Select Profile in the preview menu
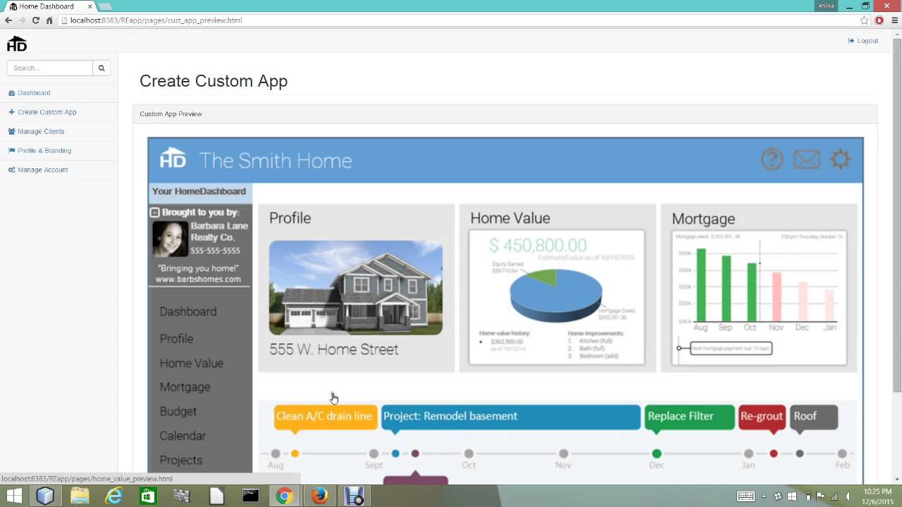The image size is (902, 507). click(176, 339)
